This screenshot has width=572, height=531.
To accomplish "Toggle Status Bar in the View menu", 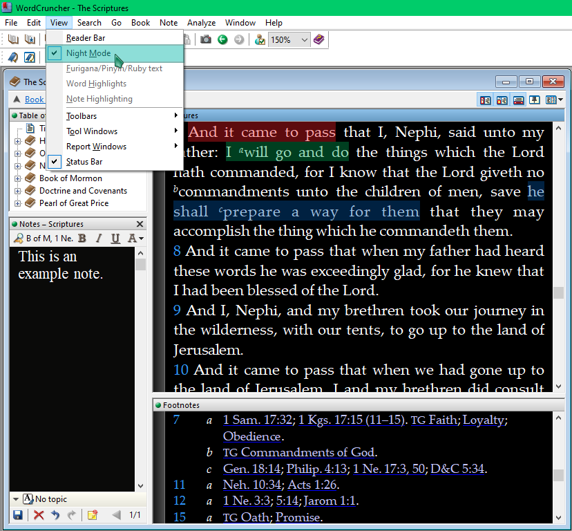I will tap(115, 162).
